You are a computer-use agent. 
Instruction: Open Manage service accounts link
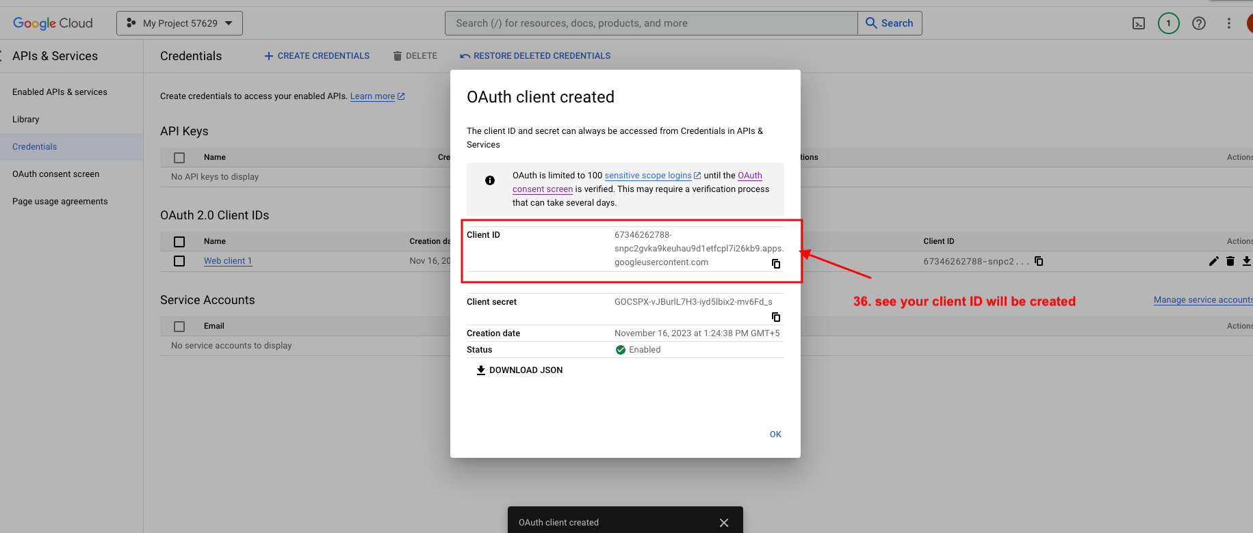(x=1203, y=300)
